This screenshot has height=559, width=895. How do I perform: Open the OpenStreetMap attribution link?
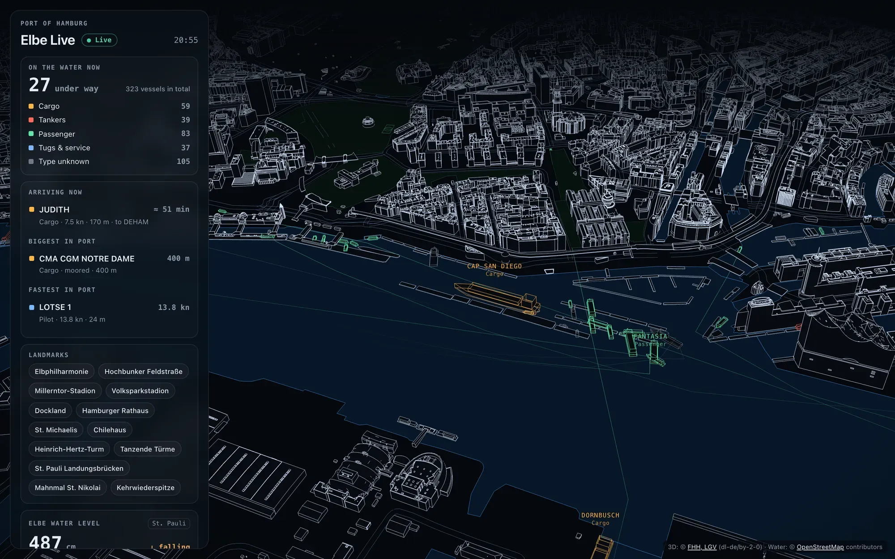tap(820, 547)
